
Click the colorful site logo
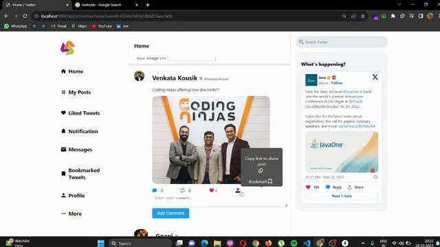click(x=67, y=48)
